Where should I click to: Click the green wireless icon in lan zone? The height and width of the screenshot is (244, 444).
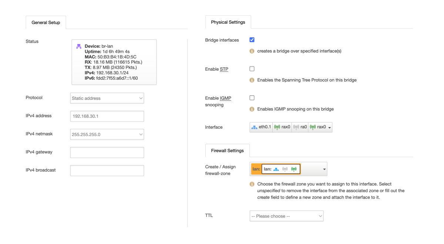(294, 169)
